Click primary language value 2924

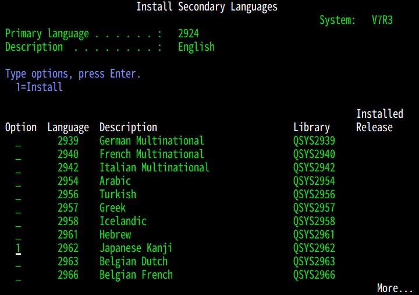189,33
